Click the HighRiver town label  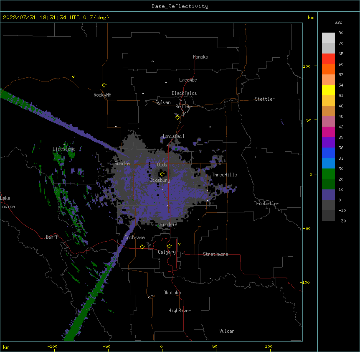tap(179, 311)
